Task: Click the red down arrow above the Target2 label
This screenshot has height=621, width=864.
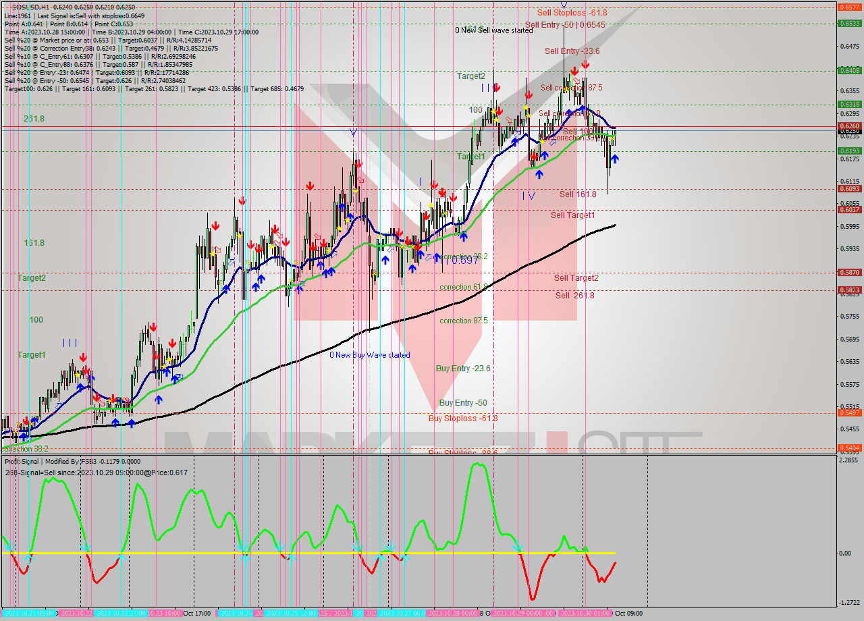Action: pyautogui.click(x=496, y=86)
